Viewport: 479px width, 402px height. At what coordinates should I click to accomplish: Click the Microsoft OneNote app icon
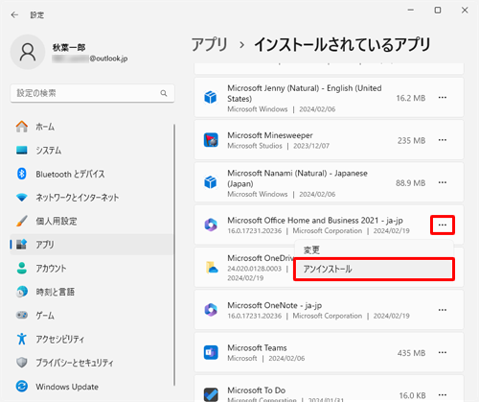coord(211,310)
